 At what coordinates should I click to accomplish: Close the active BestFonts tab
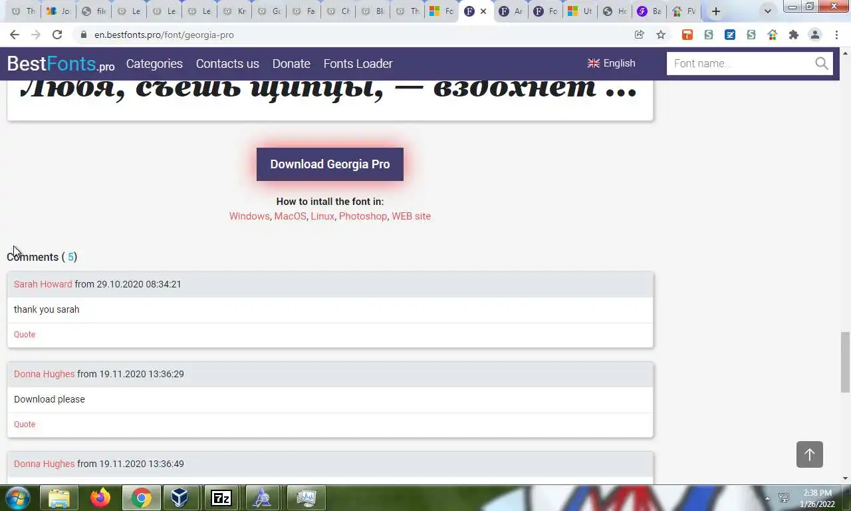[x=483, y=11]
